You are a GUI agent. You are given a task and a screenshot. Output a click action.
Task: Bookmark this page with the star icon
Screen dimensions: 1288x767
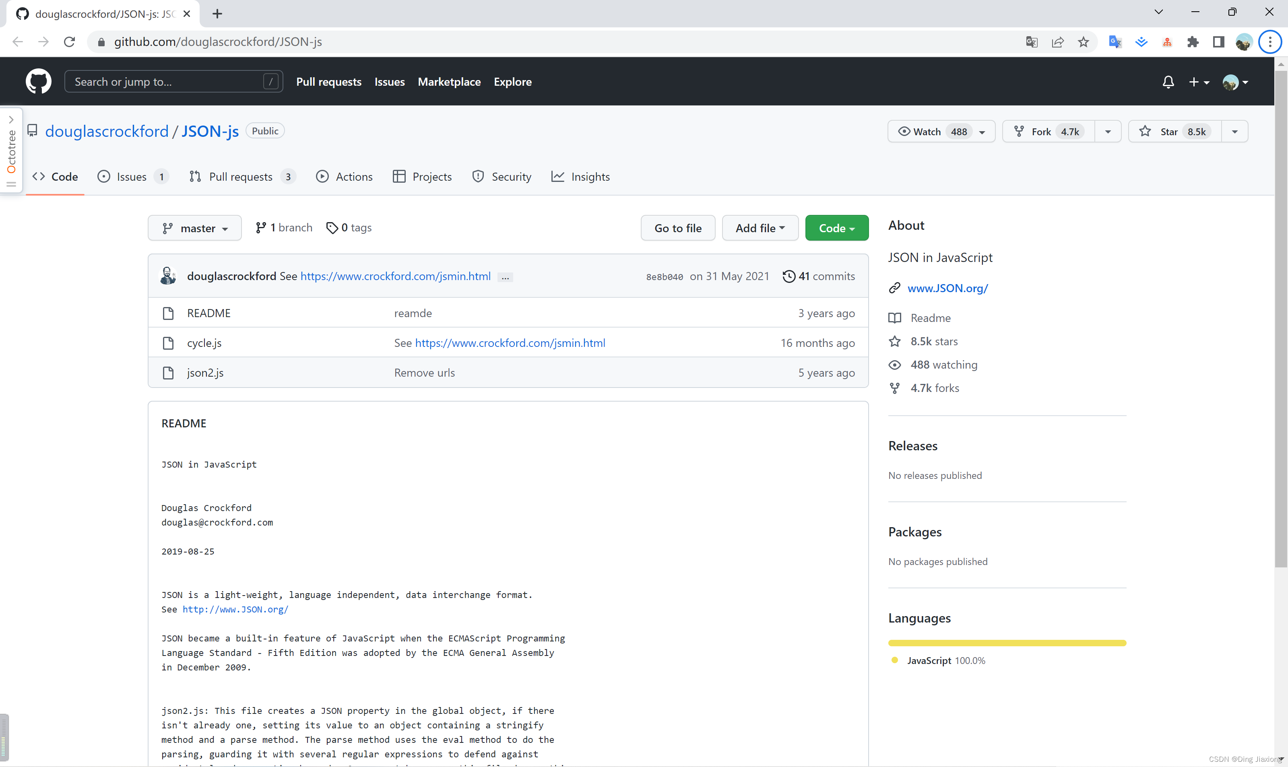tap(1083, 42)
